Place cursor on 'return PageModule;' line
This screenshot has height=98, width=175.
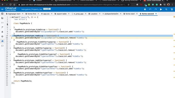23,81
